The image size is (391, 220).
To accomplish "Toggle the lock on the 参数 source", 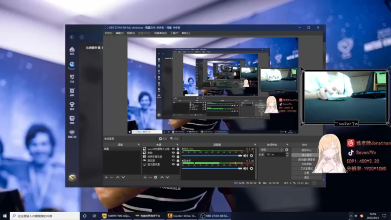I will 178,153.
